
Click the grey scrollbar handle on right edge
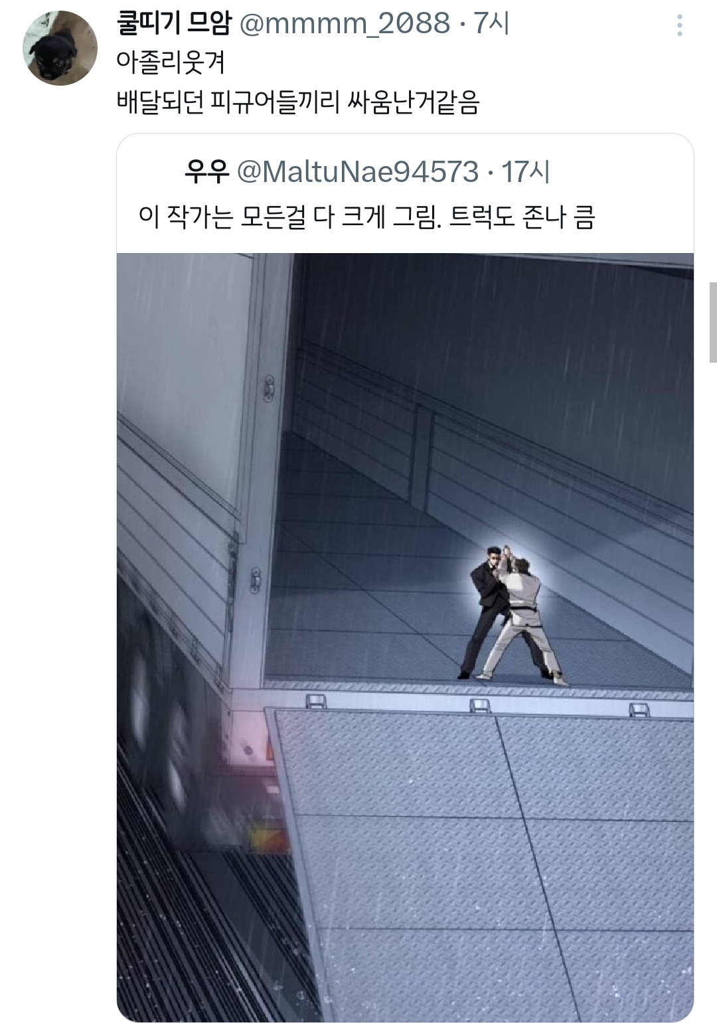(713, 322)
